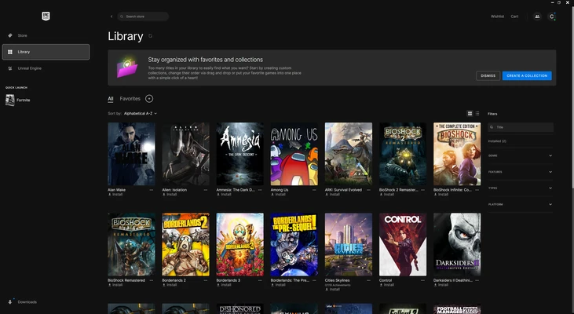Open the Borderlands 2 cover thumbnail
574x314 pixels.
pyautogui.click(x=185, y=244)
